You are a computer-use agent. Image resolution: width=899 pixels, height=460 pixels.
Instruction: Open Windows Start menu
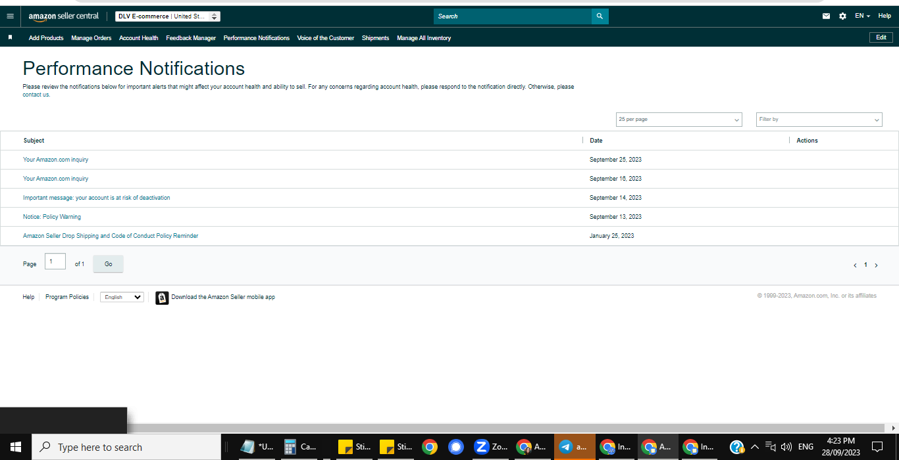coord(16,447)
